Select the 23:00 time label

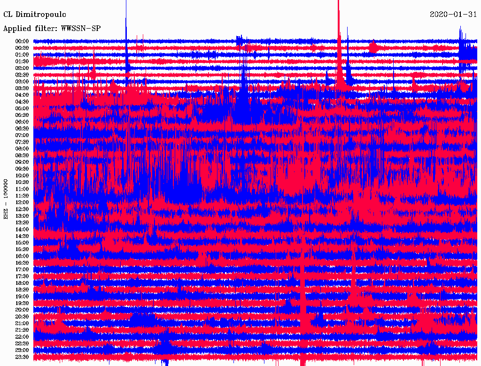click(22, 350)
